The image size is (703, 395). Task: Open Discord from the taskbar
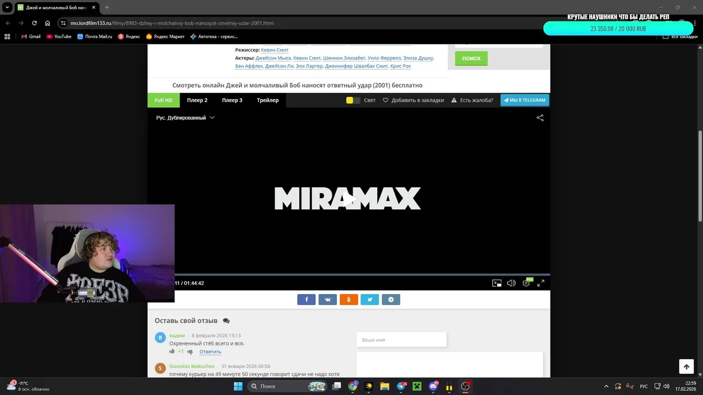click(433, 386)
